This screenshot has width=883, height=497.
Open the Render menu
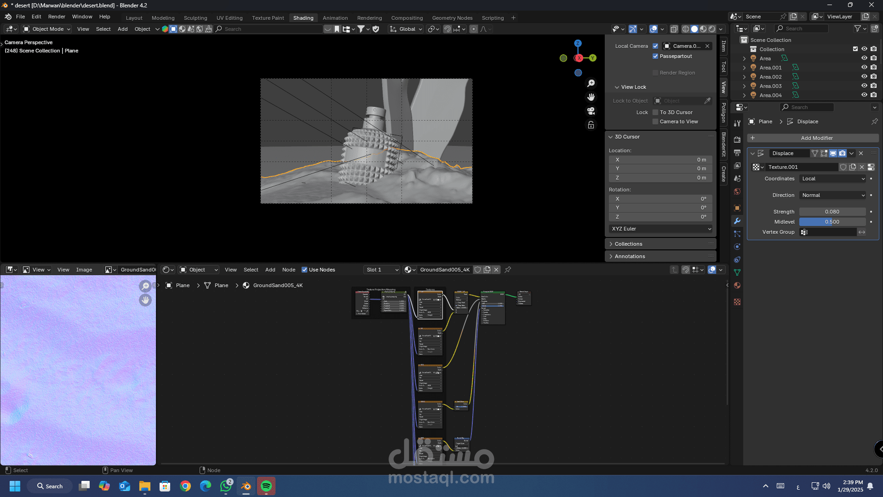(x=57, y=17)
